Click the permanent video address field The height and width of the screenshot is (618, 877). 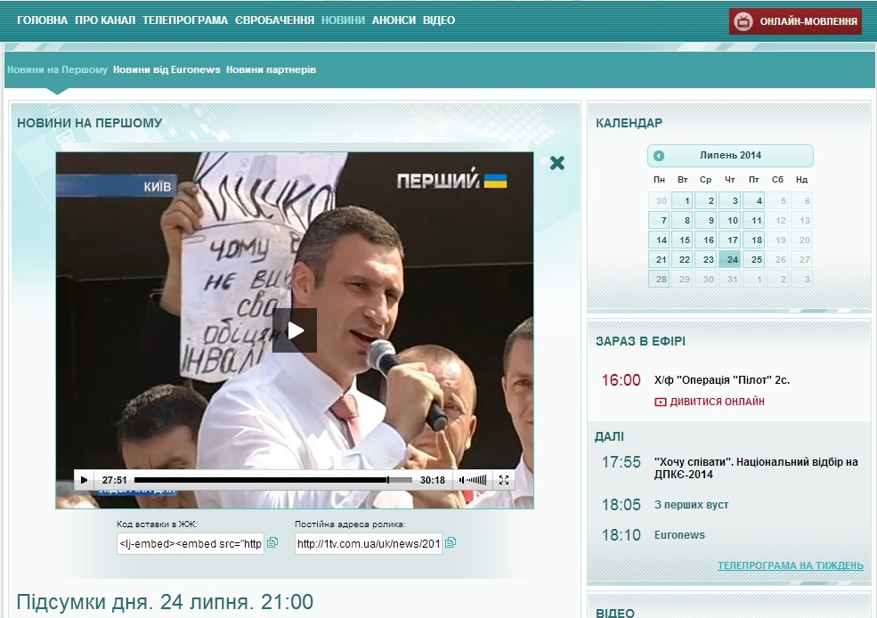pos(368,543)
